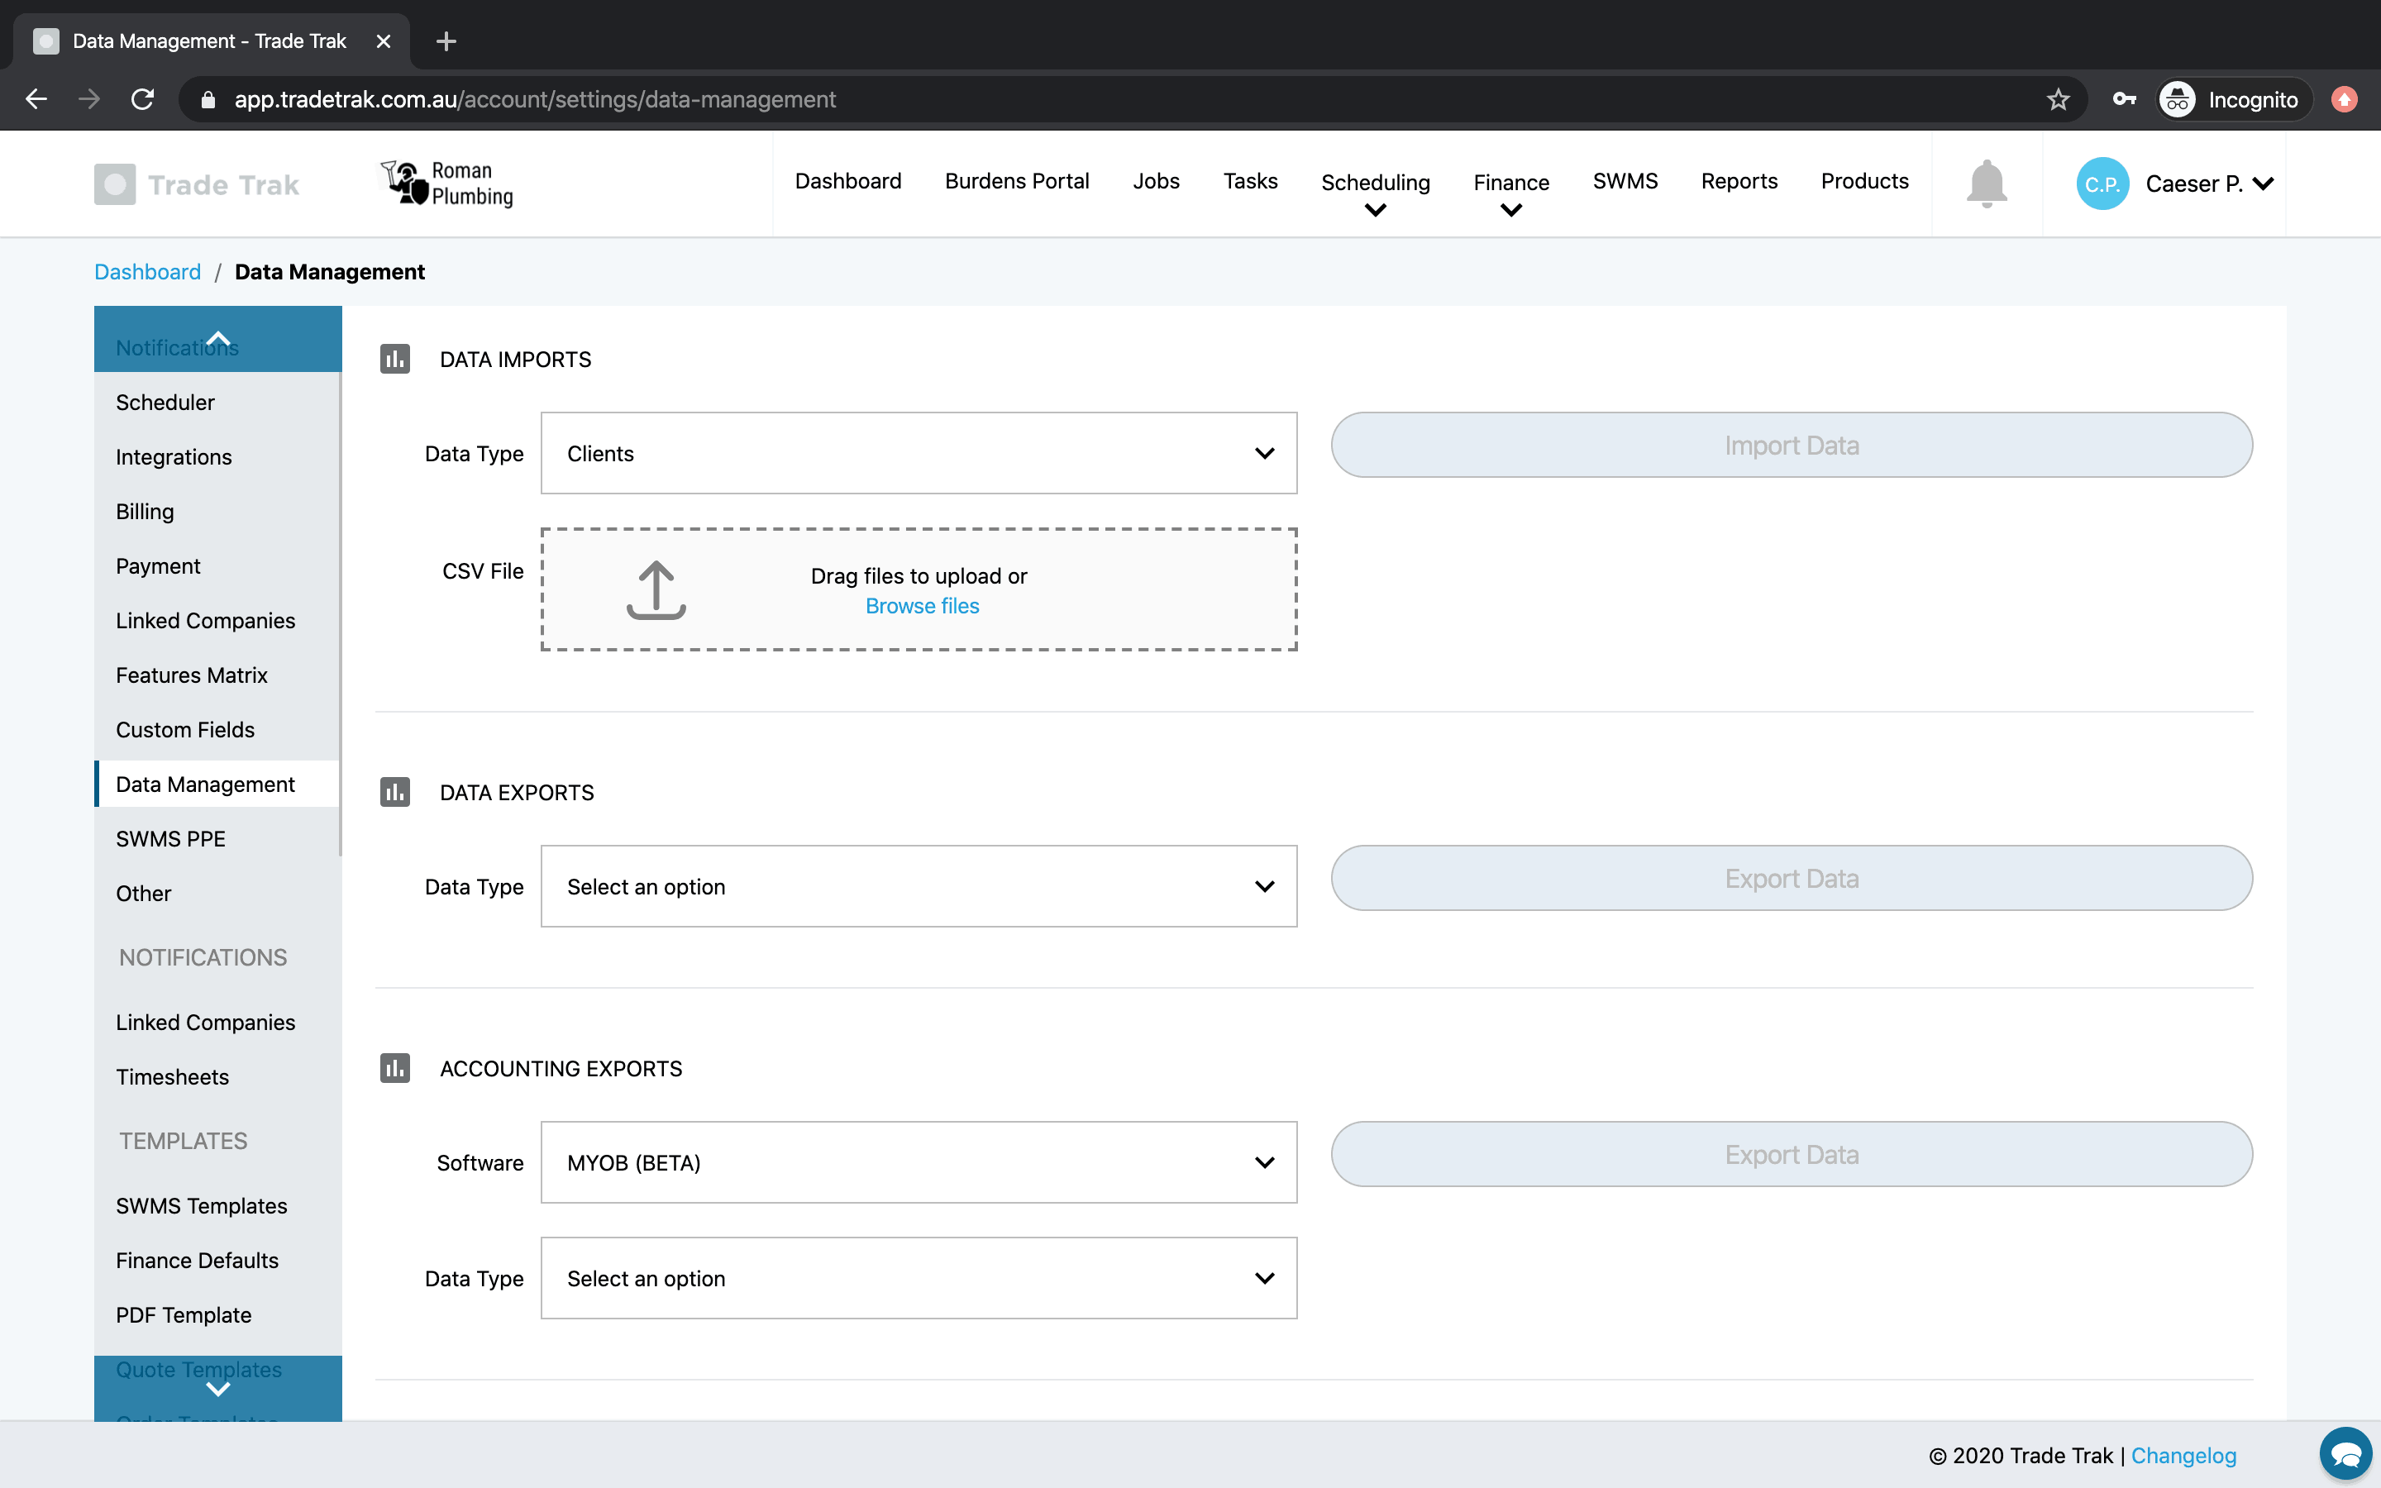
Task: Open the Caeser P. user menu
Action: [x=2210, y=184]
